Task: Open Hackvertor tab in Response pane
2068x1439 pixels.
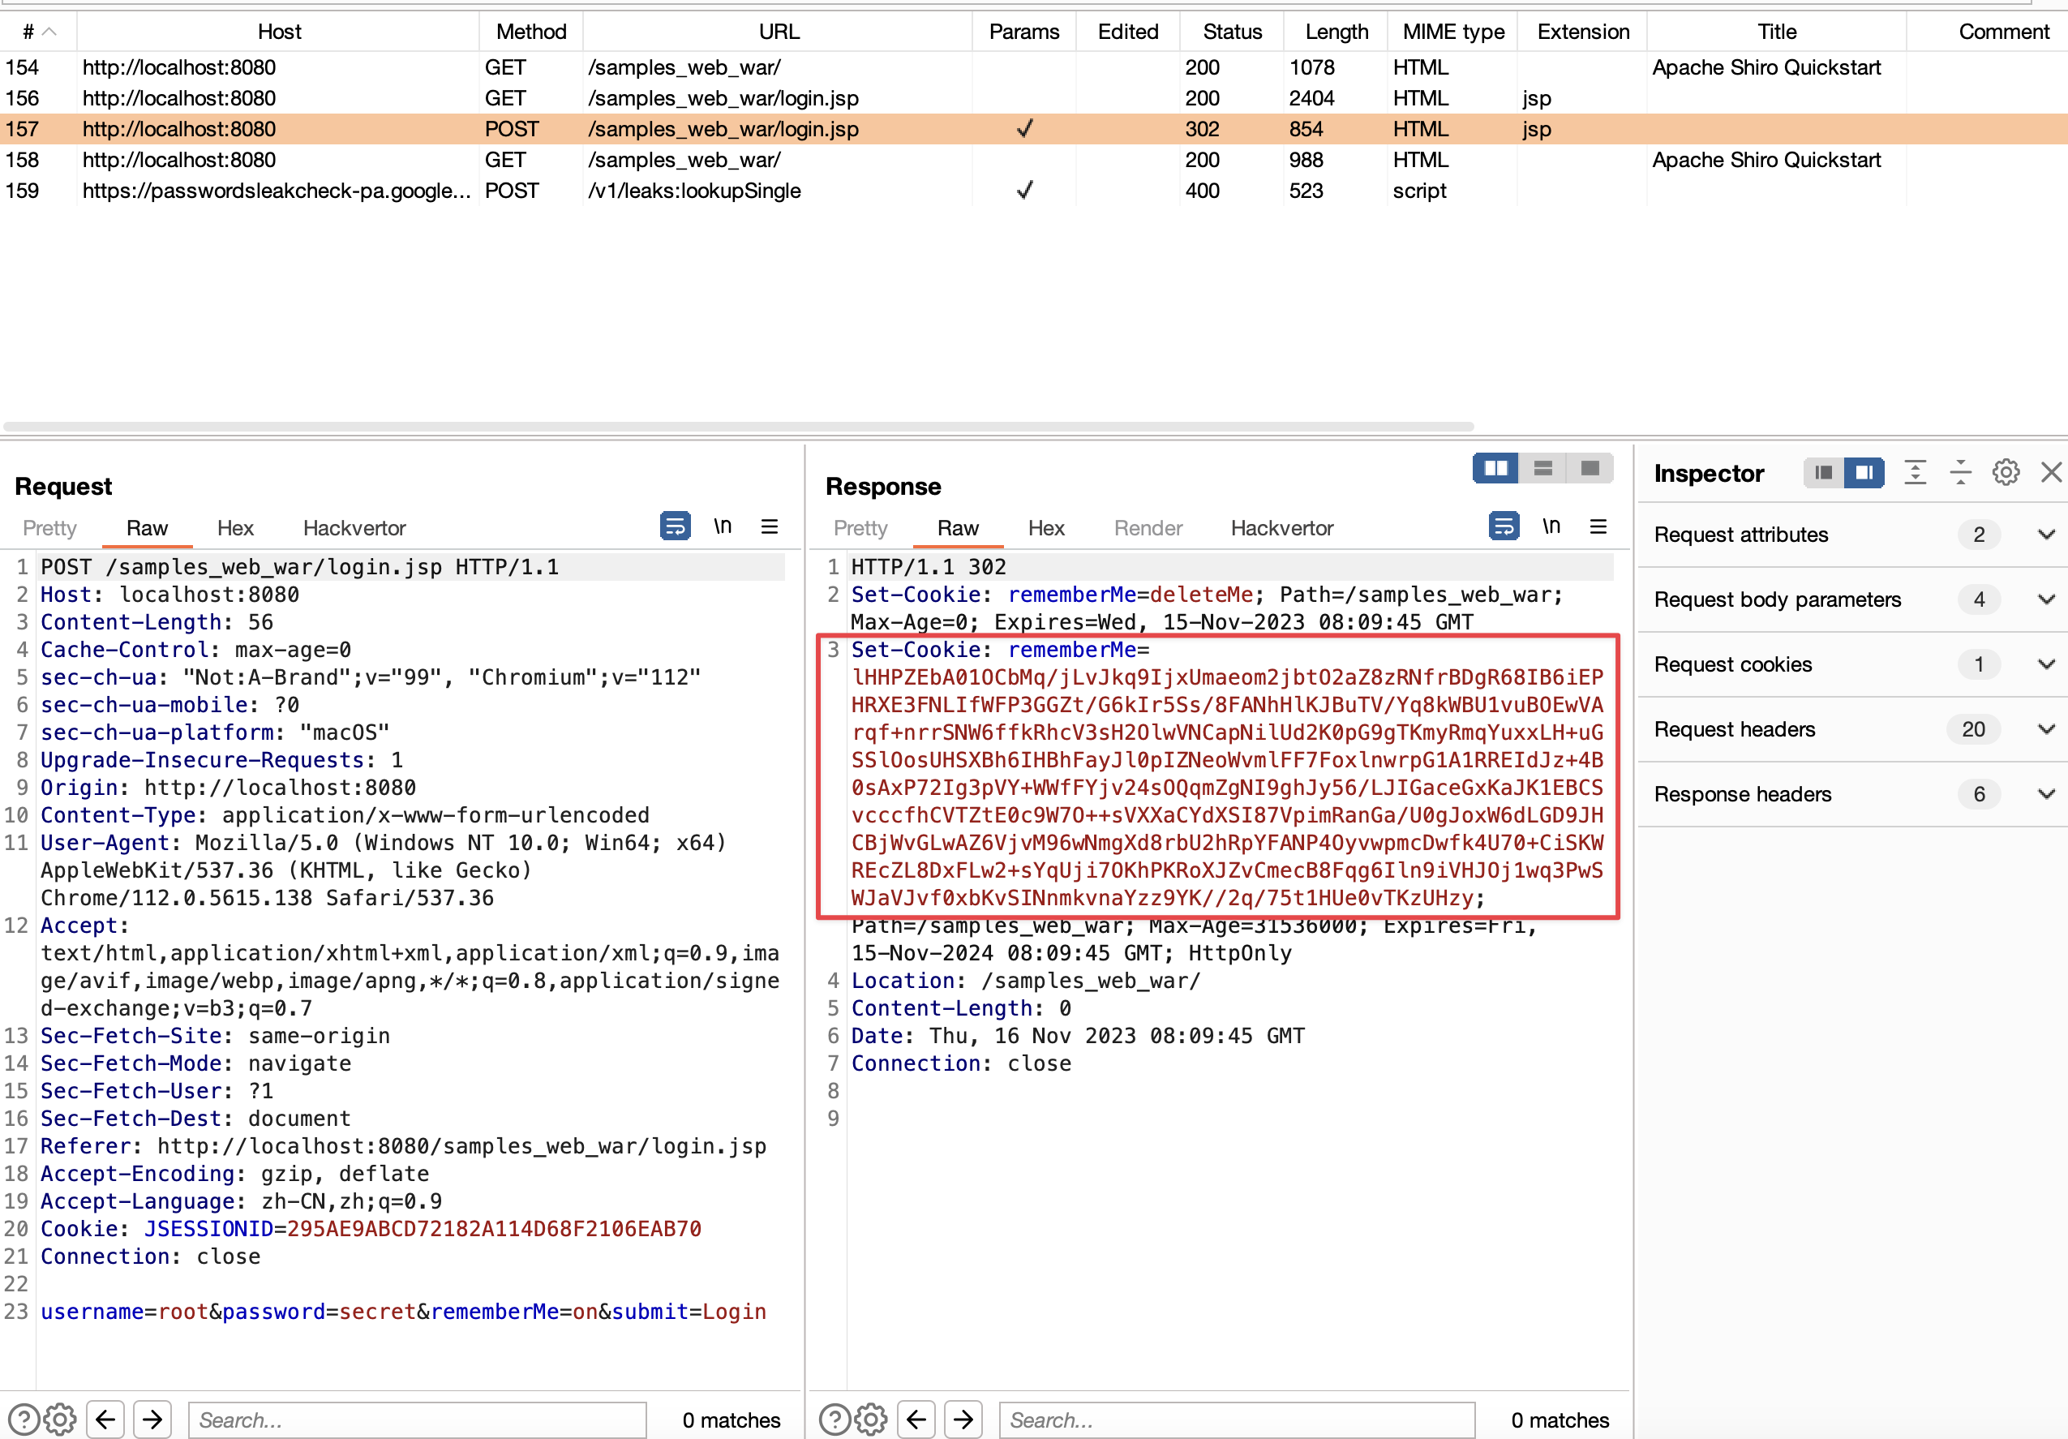Action: point(1281,528)
